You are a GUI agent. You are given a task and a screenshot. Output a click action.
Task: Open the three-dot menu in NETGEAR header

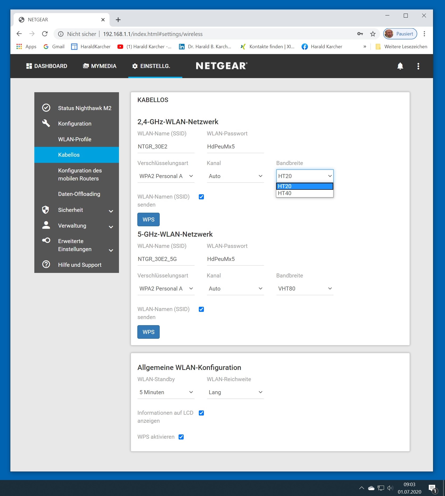418,66
